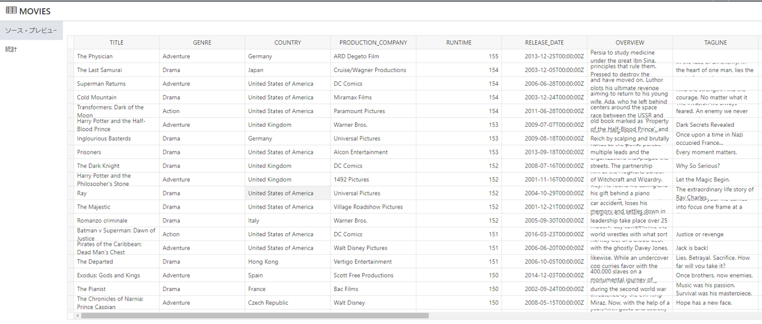Click the Hong Kong country cell
The width and height of the screenshot is (762, 324).
(x=263, y=261)
